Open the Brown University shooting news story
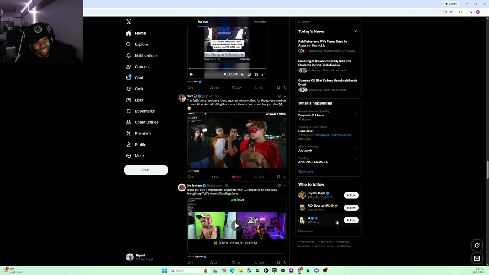Image resolution: width=489 pixels, height=275 pixels. pos(328,66)
